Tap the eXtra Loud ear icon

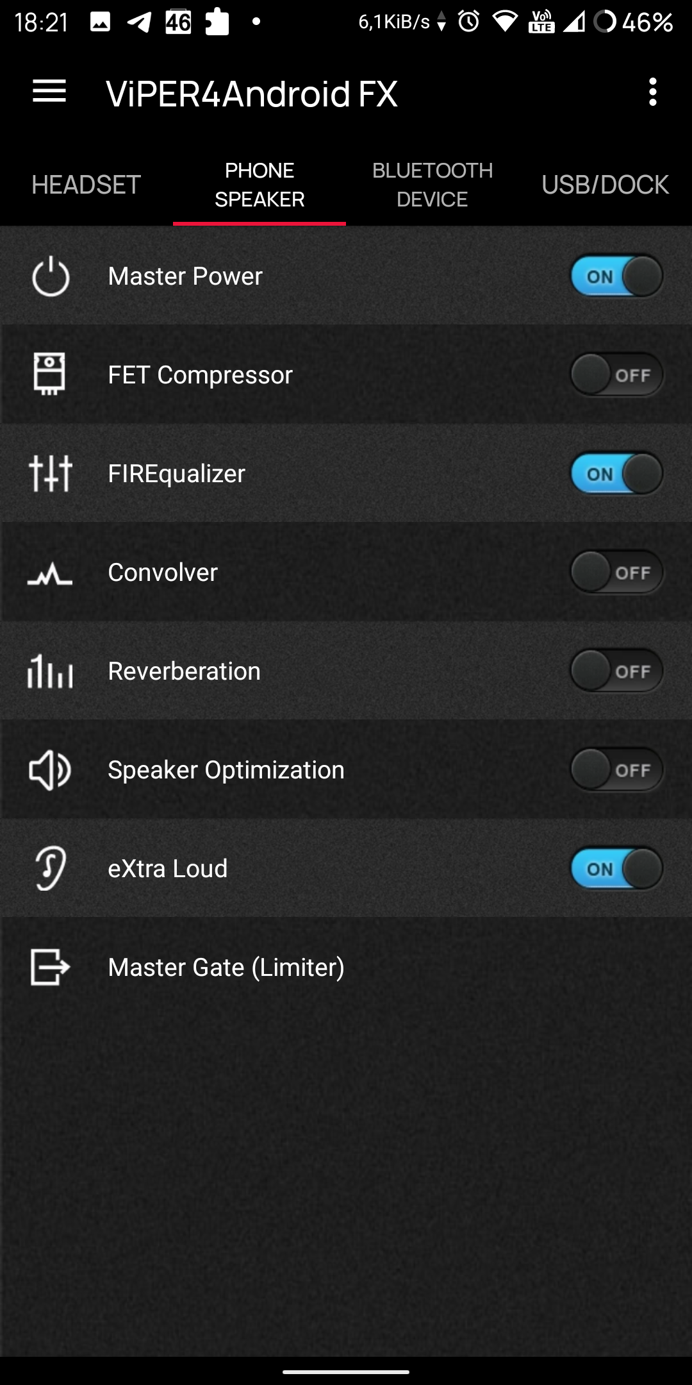coord(50,868)
